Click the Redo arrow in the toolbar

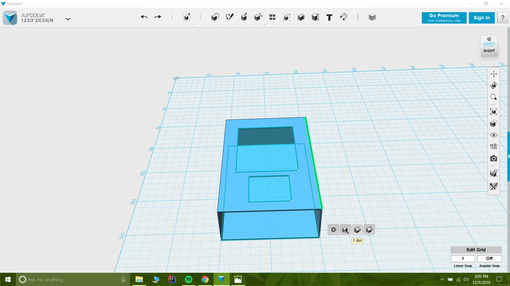pos(158,17)
